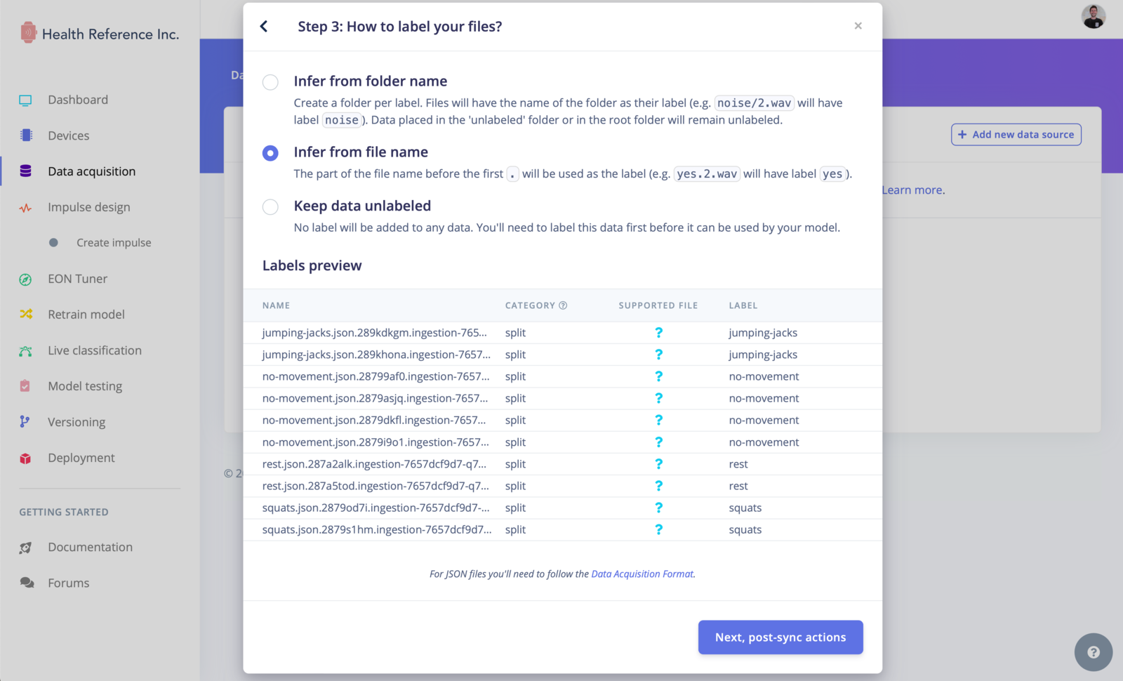Go to Model testing page
This screenshot has height=681, width=1123.
85,386
